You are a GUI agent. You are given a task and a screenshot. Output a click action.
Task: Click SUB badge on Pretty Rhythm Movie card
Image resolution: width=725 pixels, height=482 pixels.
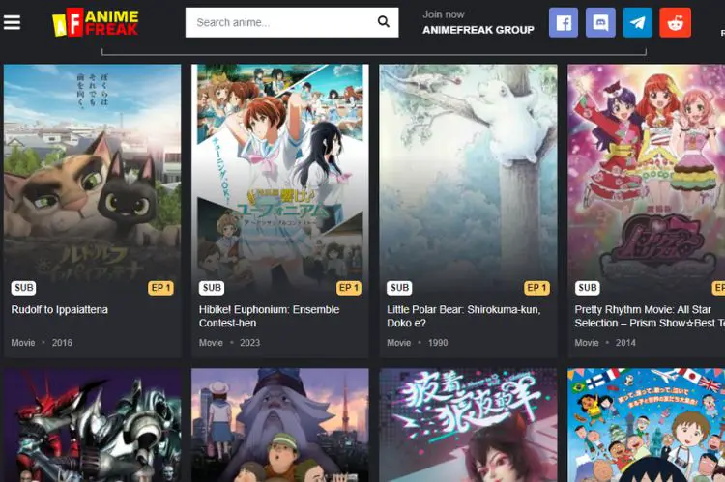click(587, 288)
